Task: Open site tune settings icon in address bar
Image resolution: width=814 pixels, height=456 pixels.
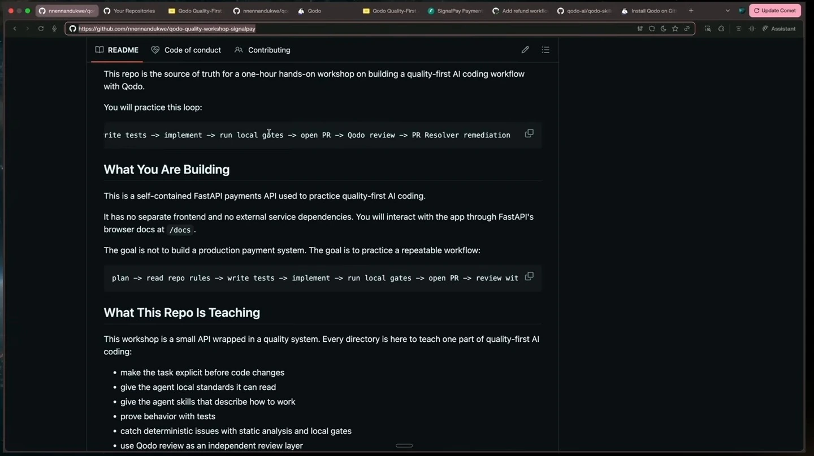Action: point(640,29)
